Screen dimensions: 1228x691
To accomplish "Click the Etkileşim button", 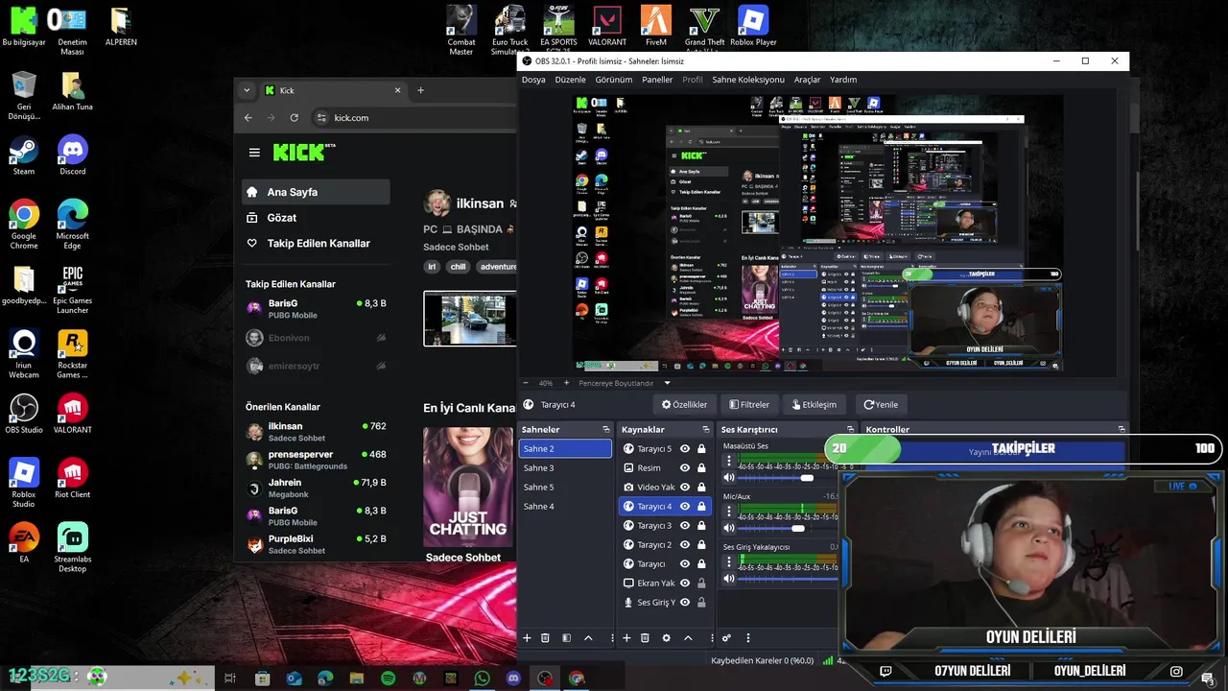I will 814,404.
